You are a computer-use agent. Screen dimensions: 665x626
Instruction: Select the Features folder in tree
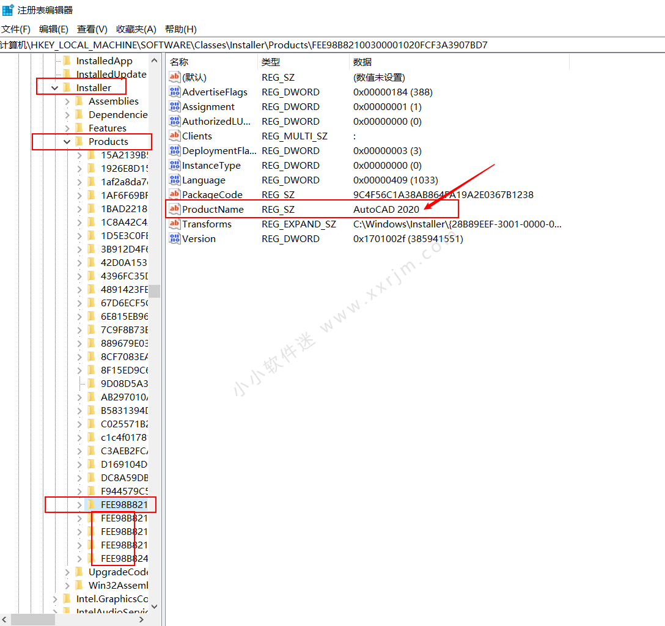pos(108,128)
